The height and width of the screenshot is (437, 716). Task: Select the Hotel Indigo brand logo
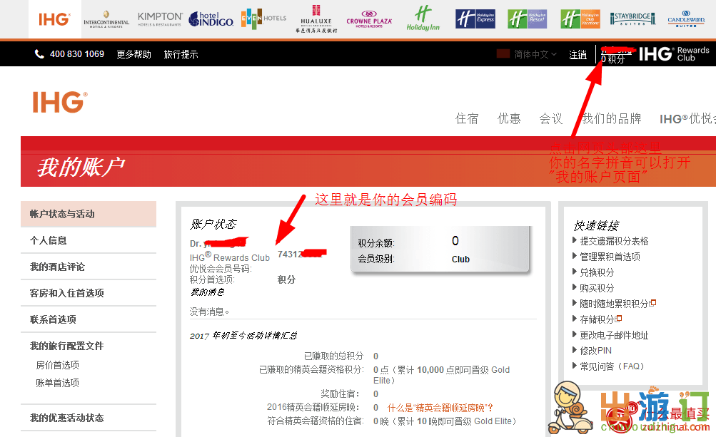211,19
